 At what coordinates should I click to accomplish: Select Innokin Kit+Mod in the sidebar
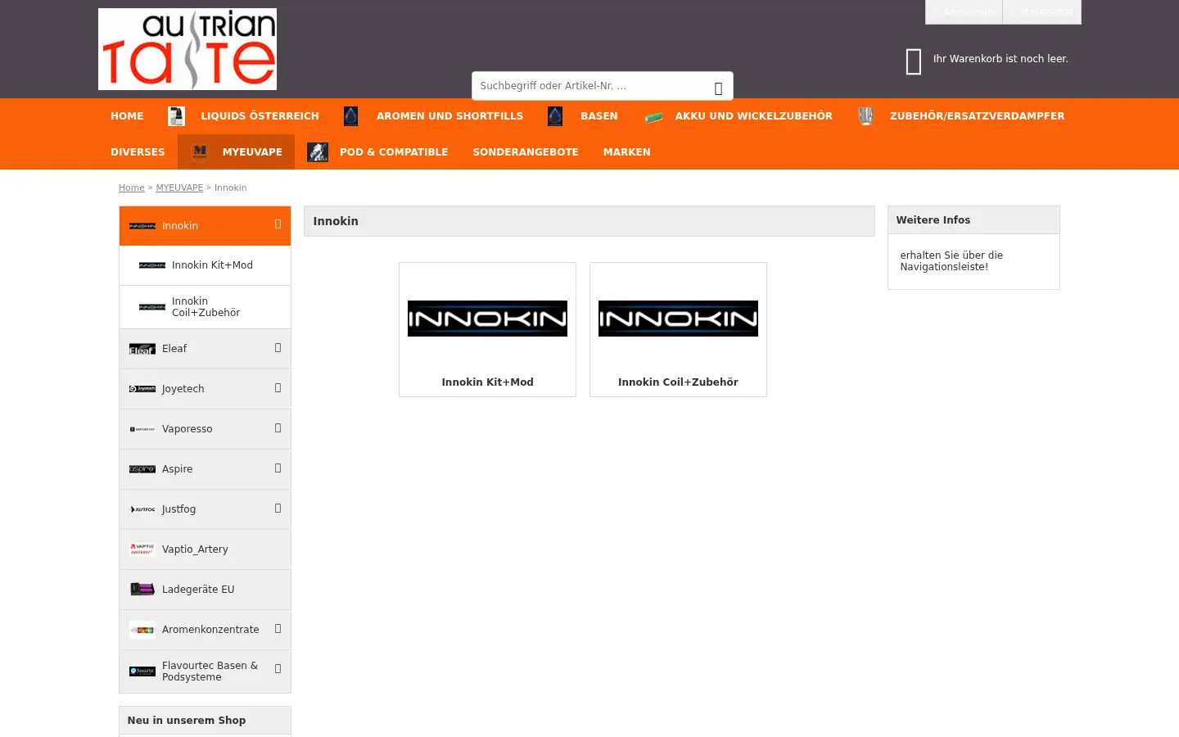click(x=205, y=265)
